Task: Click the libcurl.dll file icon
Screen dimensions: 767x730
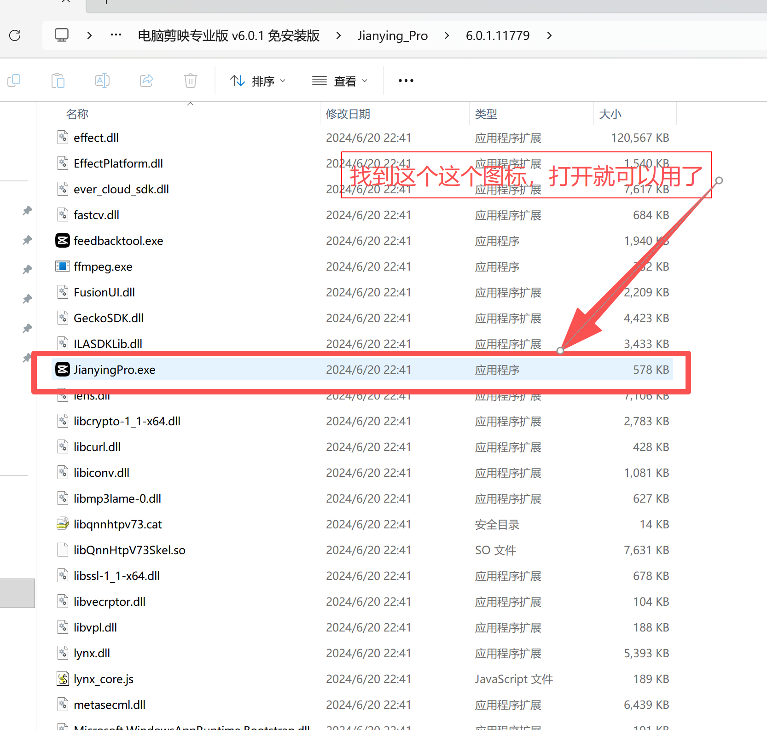Action: [63, 446]
